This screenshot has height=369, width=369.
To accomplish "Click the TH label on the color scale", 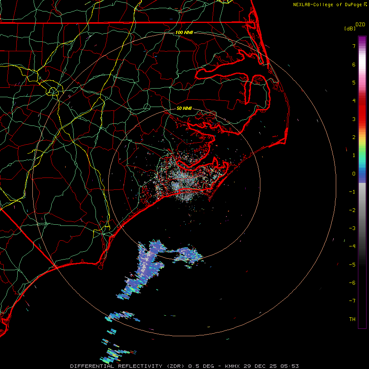I will 352,319.
